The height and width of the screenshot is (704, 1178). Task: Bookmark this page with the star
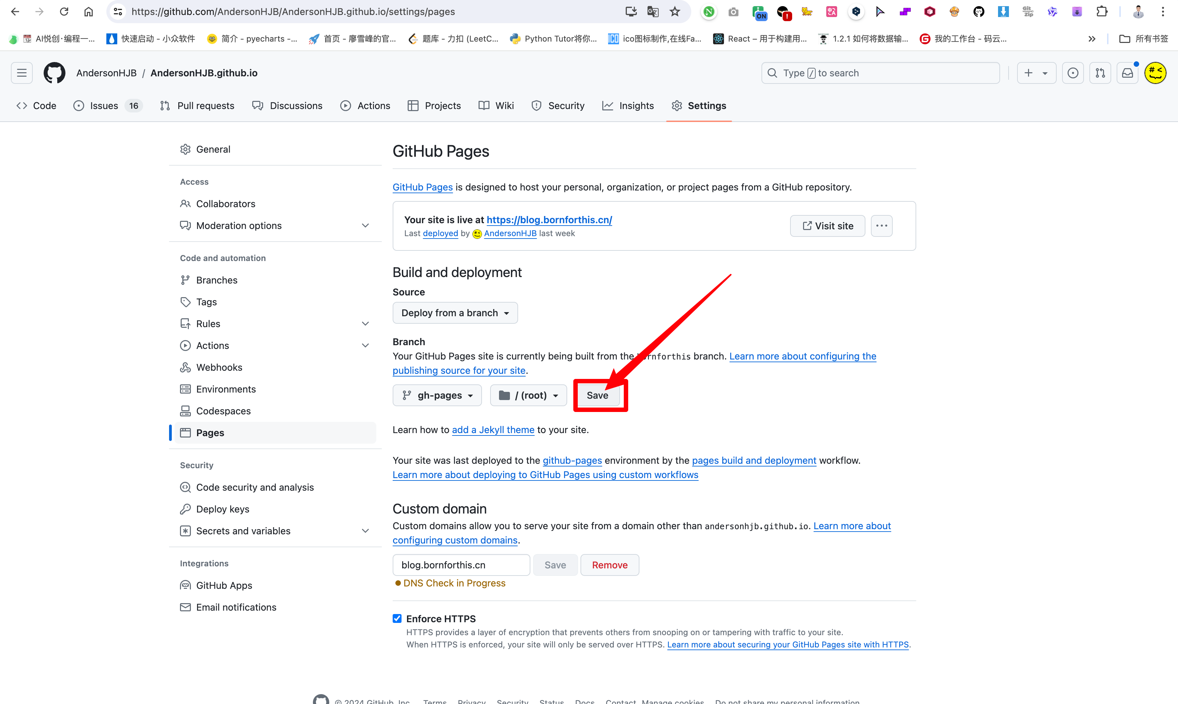(675, 11)
